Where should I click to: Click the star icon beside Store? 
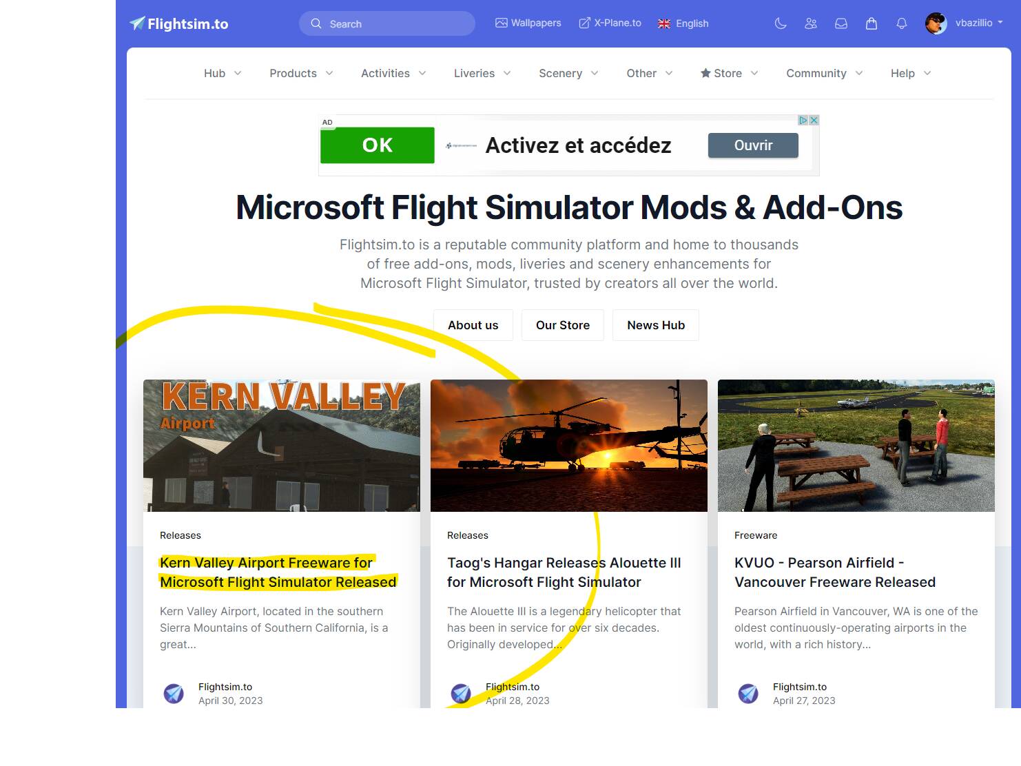pyautogui.click(x=705, y=73)
